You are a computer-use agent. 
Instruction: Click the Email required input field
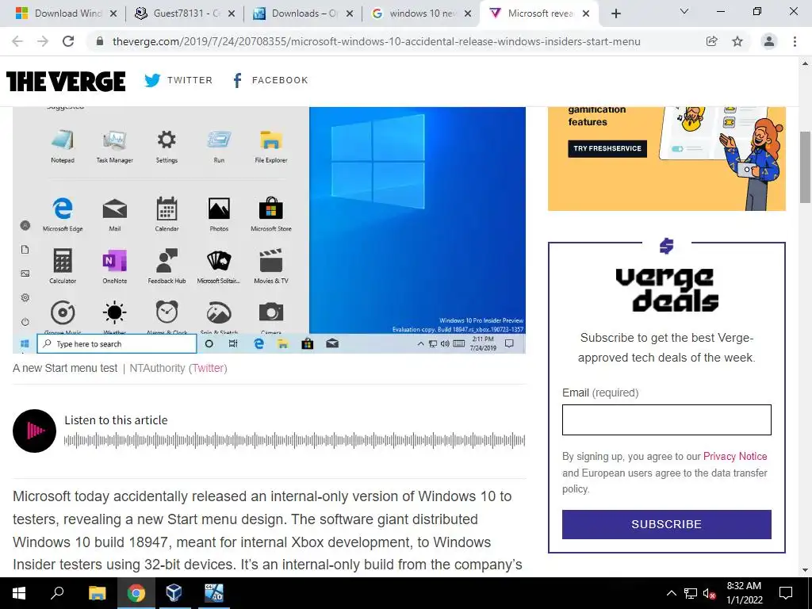666,420
